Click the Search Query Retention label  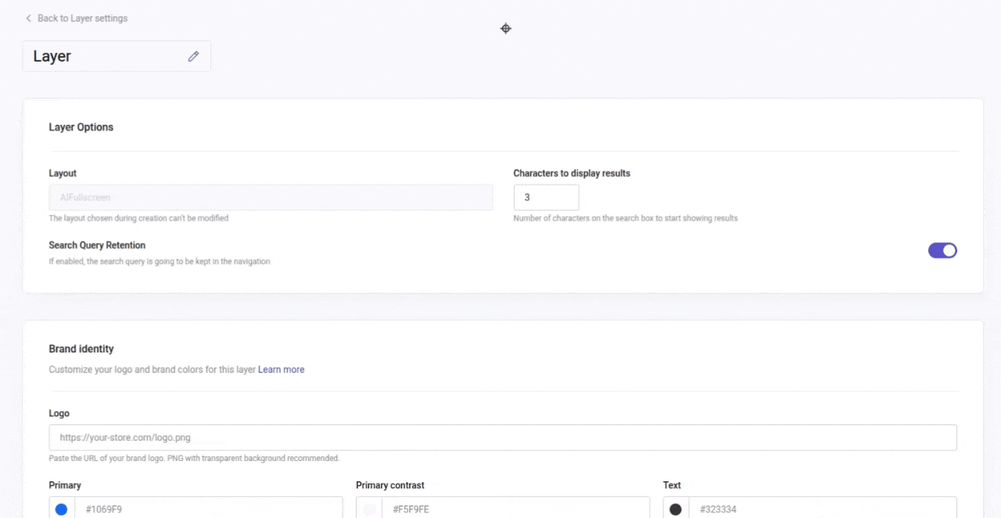click(97, 245)
